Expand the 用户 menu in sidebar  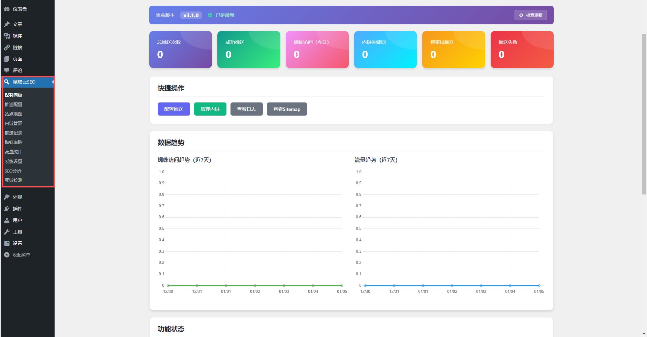point(17,220)
